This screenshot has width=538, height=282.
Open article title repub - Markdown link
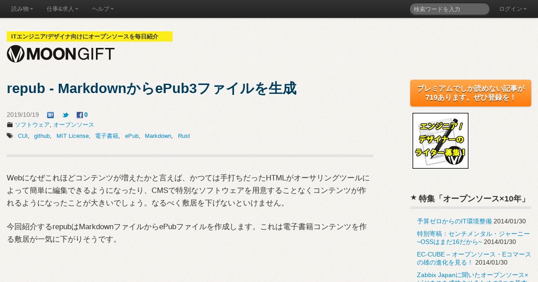point(152,88)
